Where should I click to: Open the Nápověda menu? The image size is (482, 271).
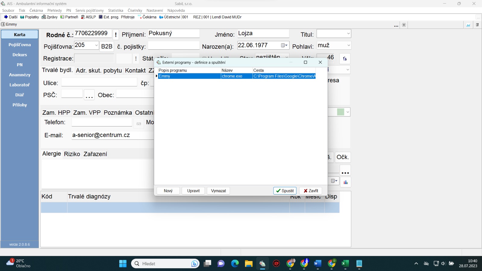(x=176, y=11)
